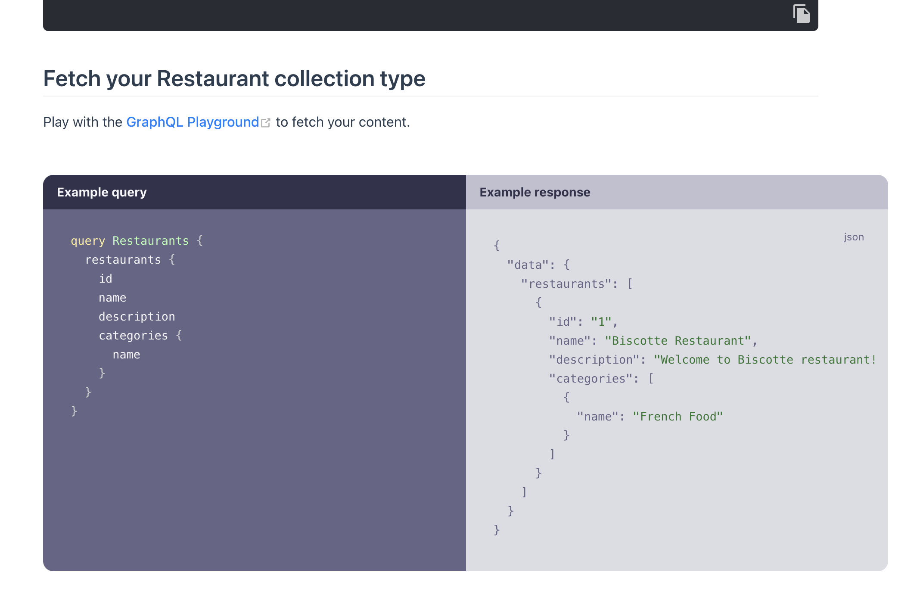Click the Fetch your Restaurant collection heading

click(234, 79)
